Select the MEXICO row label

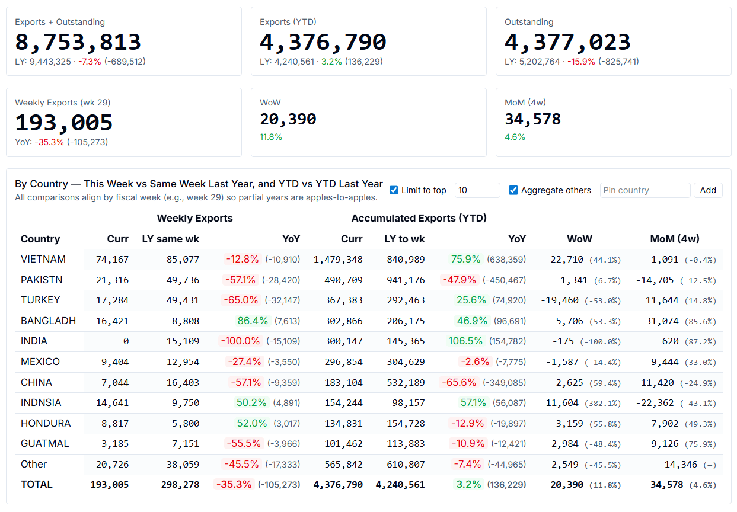tap(42, 361)
